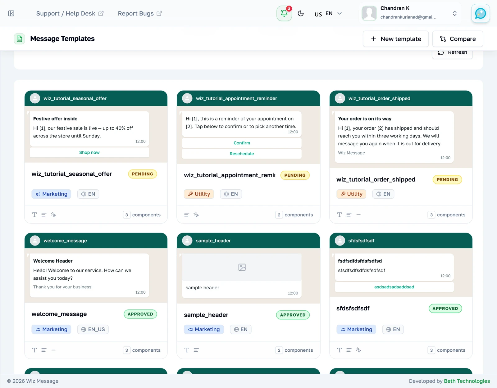Click the EN_US language chip on welcome_message
The image size is (497, 388).
[x=93, y=329]
